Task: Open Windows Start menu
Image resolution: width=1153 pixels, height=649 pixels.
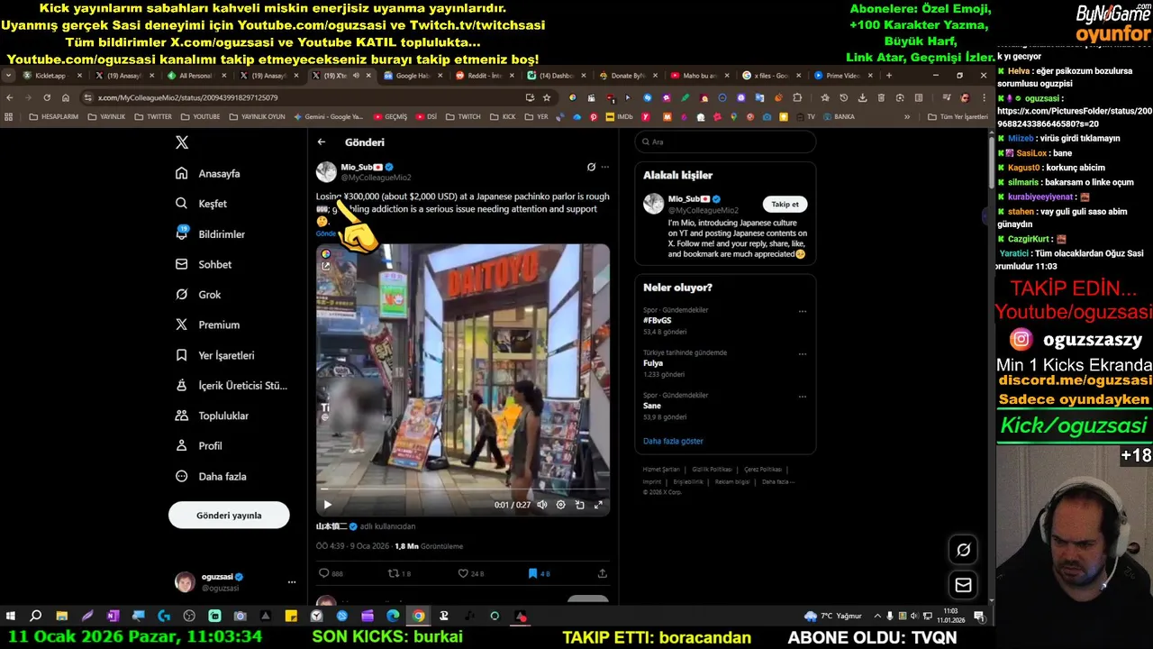Action: click(x=11, y=617)
